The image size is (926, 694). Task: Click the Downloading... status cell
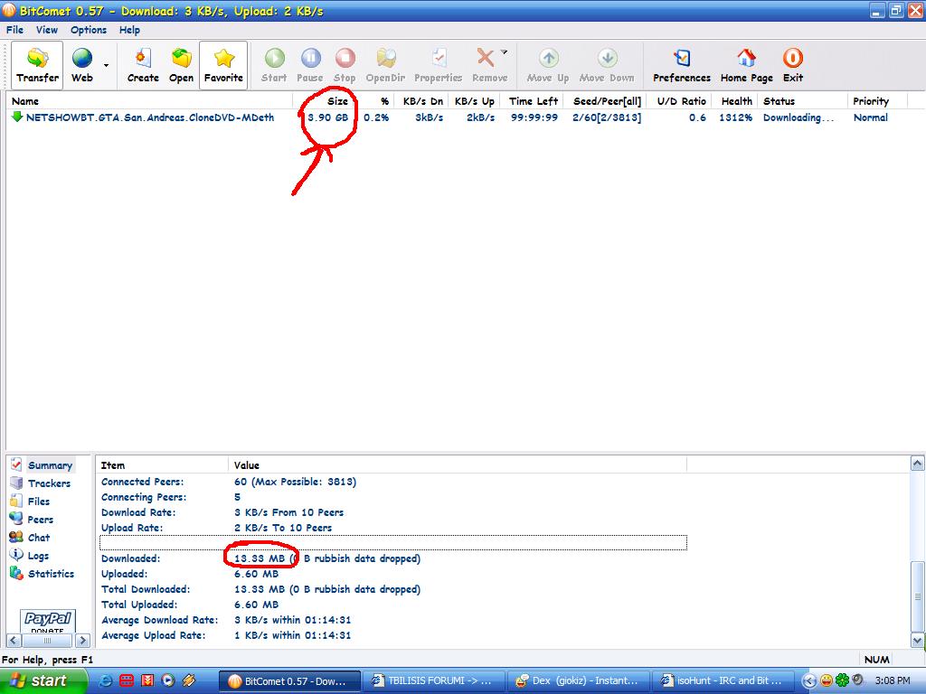[x=798, y=117]
